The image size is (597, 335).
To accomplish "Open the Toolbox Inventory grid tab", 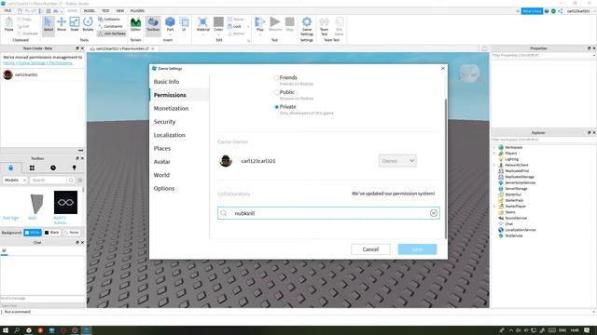I will 32,167.
